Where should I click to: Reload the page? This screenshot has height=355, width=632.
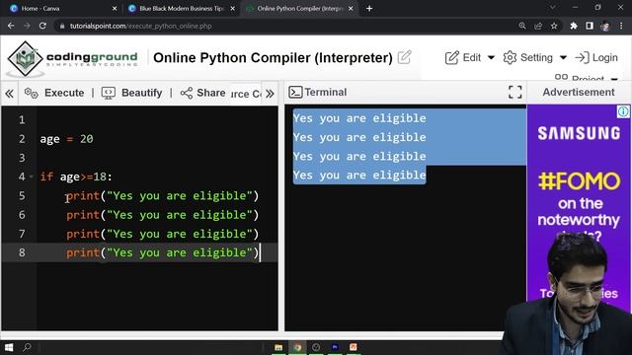tap(42, 26)
